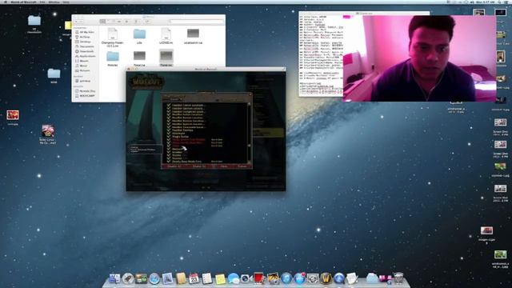Open Downloads folder stack in Dock
512x288 pixels.
click(x=372, y=278)
